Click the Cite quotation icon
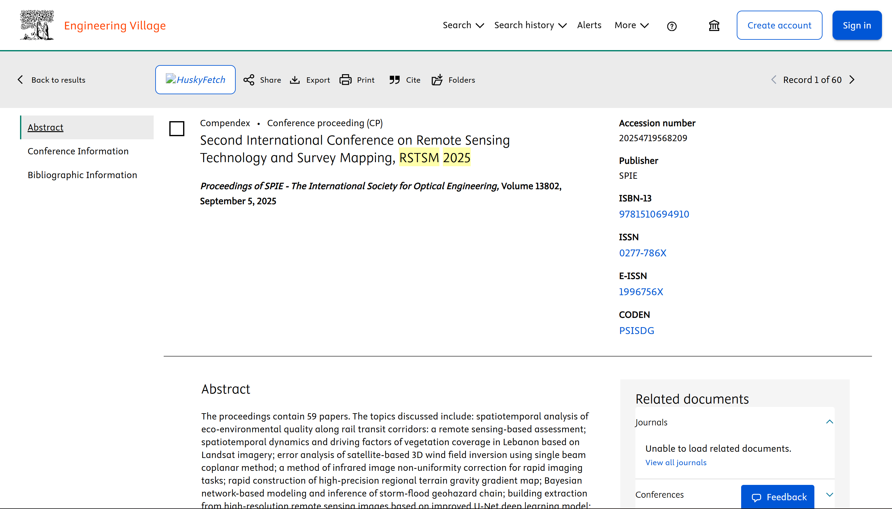 tap(395, 80)
